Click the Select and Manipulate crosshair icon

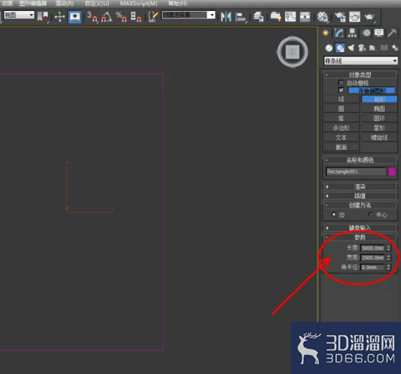(59, 17)
